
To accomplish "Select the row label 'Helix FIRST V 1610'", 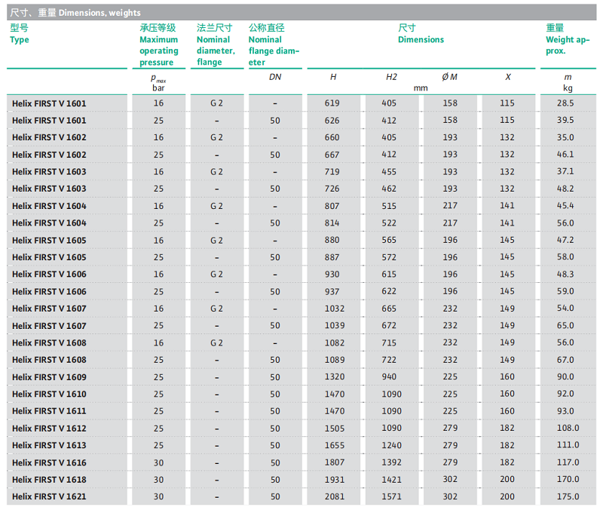I will [49, 394].
